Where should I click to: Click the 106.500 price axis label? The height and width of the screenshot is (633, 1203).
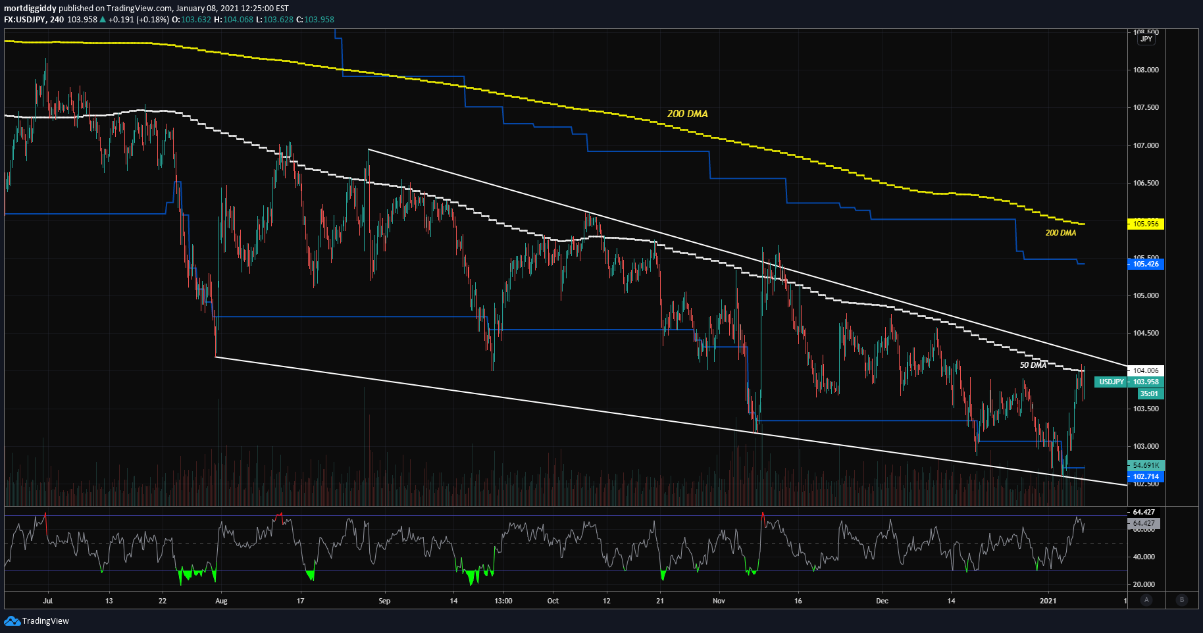[1146, 183]
